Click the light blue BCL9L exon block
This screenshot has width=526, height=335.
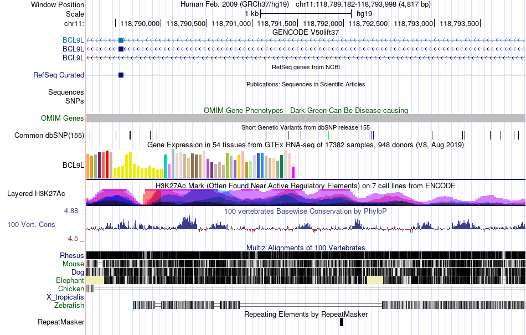tap(121, 40)
